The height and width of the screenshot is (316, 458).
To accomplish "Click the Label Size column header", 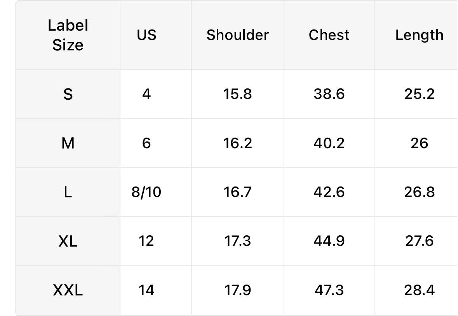I will point(68,35).
